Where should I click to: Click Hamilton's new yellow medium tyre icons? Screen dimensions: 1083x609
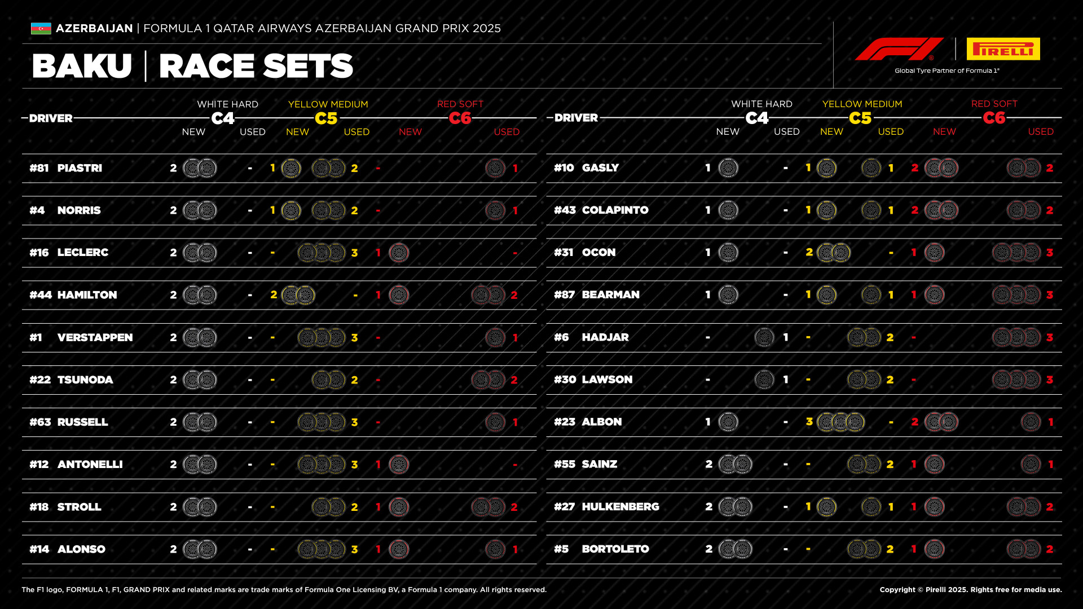tap(298, 295)
